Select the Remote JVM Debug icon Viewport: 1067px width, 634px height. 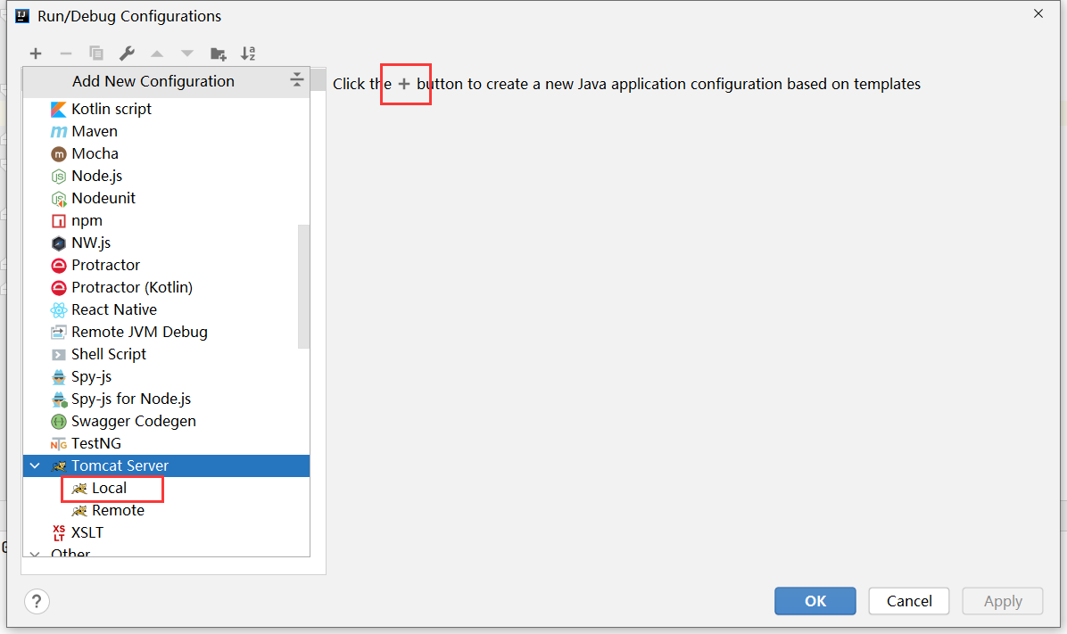pyautogui.click(x=59, y=332)
